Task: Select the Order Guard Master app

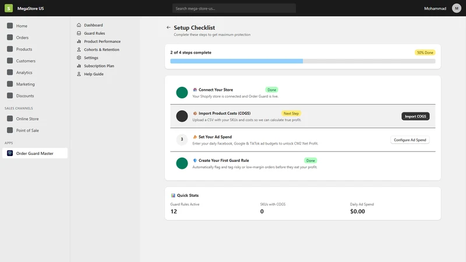Action: 35,153
